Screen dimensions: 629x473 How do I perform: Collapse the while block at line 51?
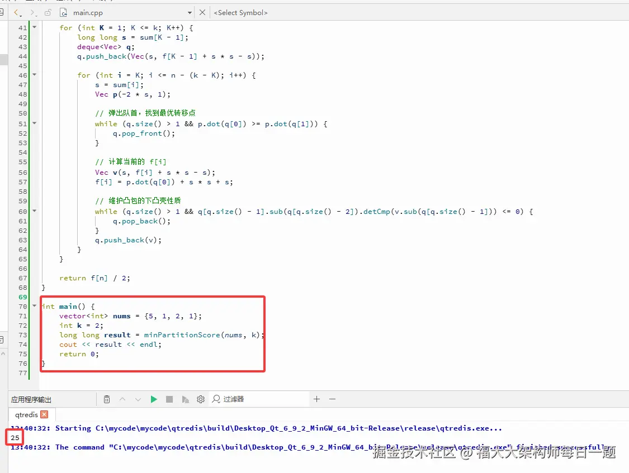pos(35,123)
